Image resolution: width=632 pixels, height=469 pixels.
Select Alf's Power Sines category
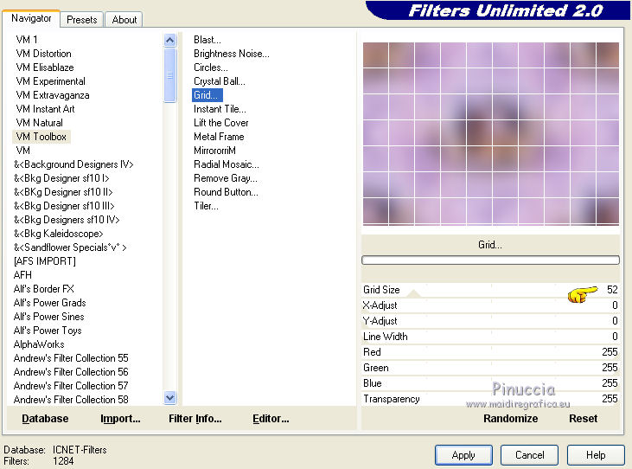click(48, 317)
